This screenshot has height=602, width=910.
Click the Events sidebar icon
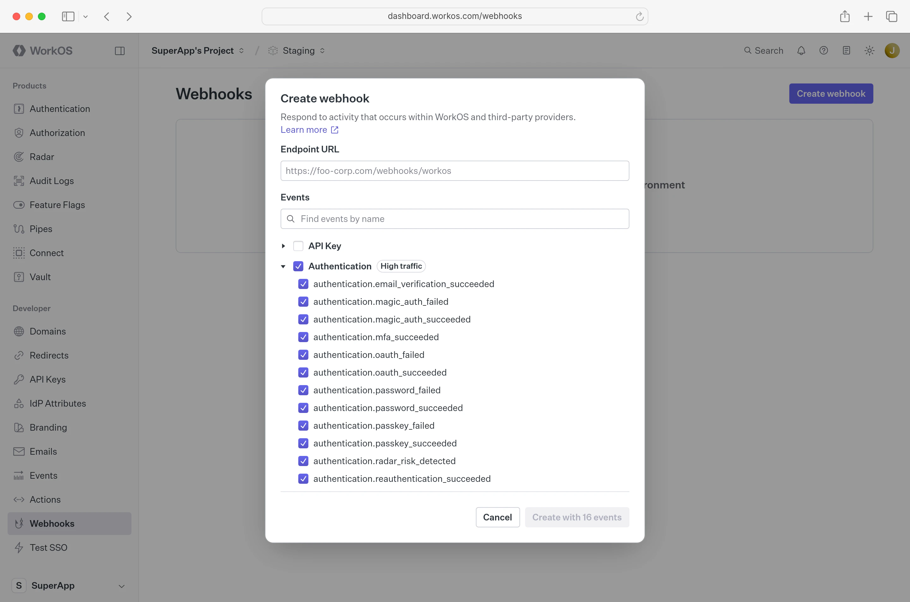[19, 475]
